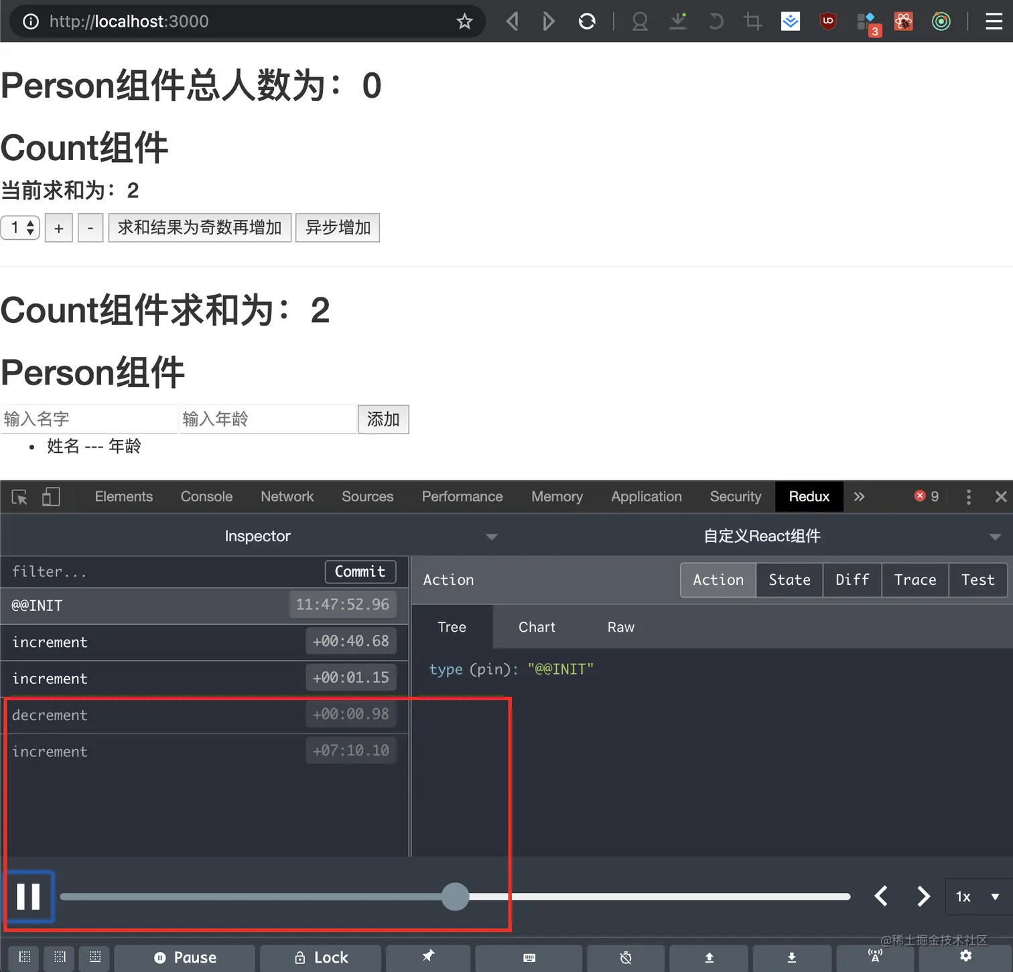Open the DevTools error count badge
The width and height of the screenshot is (1013, 972).
(927, 496)
